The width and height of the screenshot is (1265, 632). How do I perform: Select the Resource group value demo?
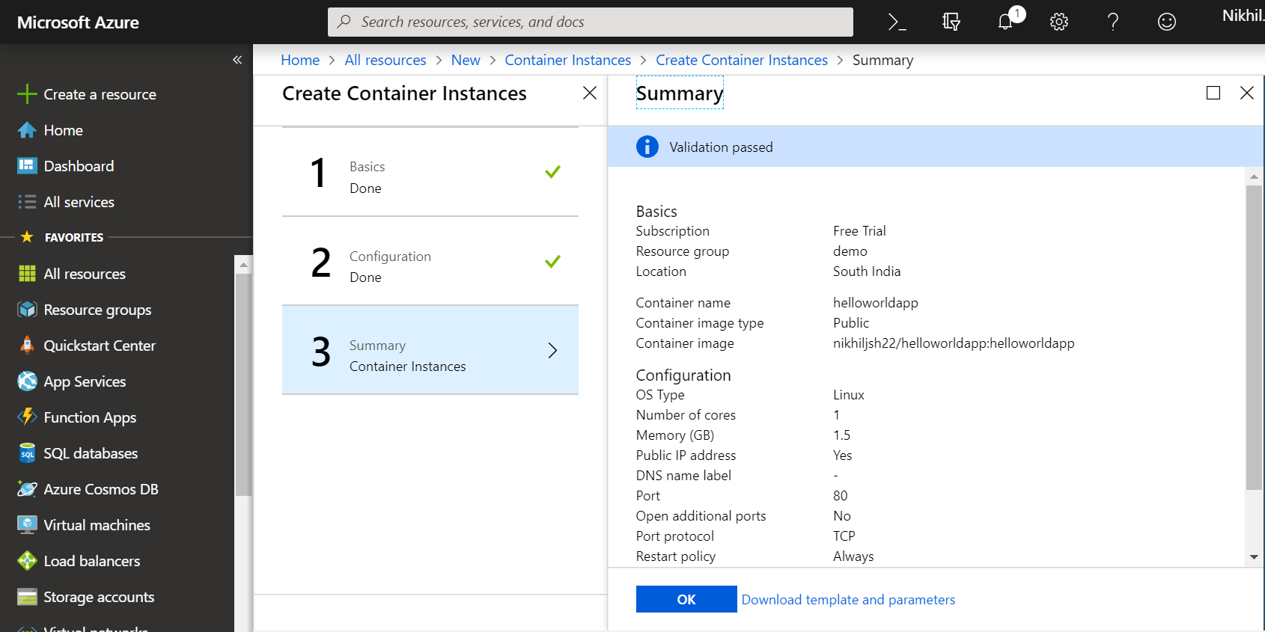click(850, 251)
